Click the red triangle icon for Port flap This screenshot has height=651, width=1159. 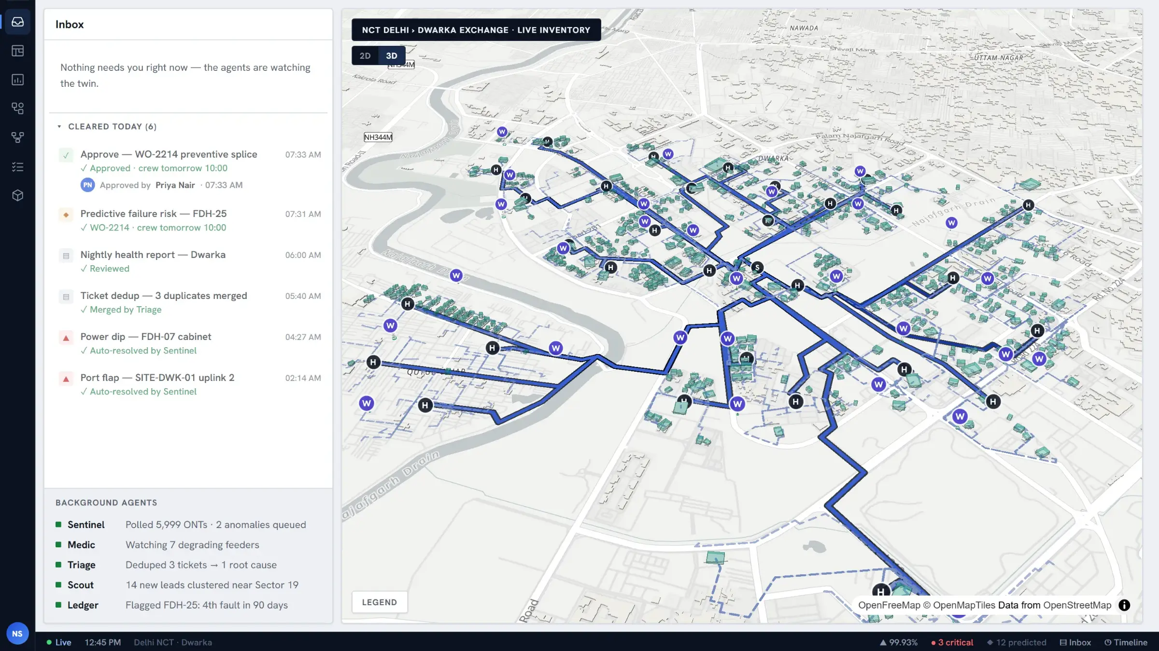coord(66,379)
